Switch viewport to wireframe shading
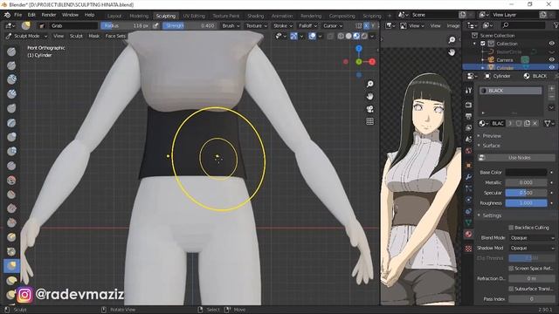Image resolution: width=559 pixels, height=314 pixels. point(341,36)
